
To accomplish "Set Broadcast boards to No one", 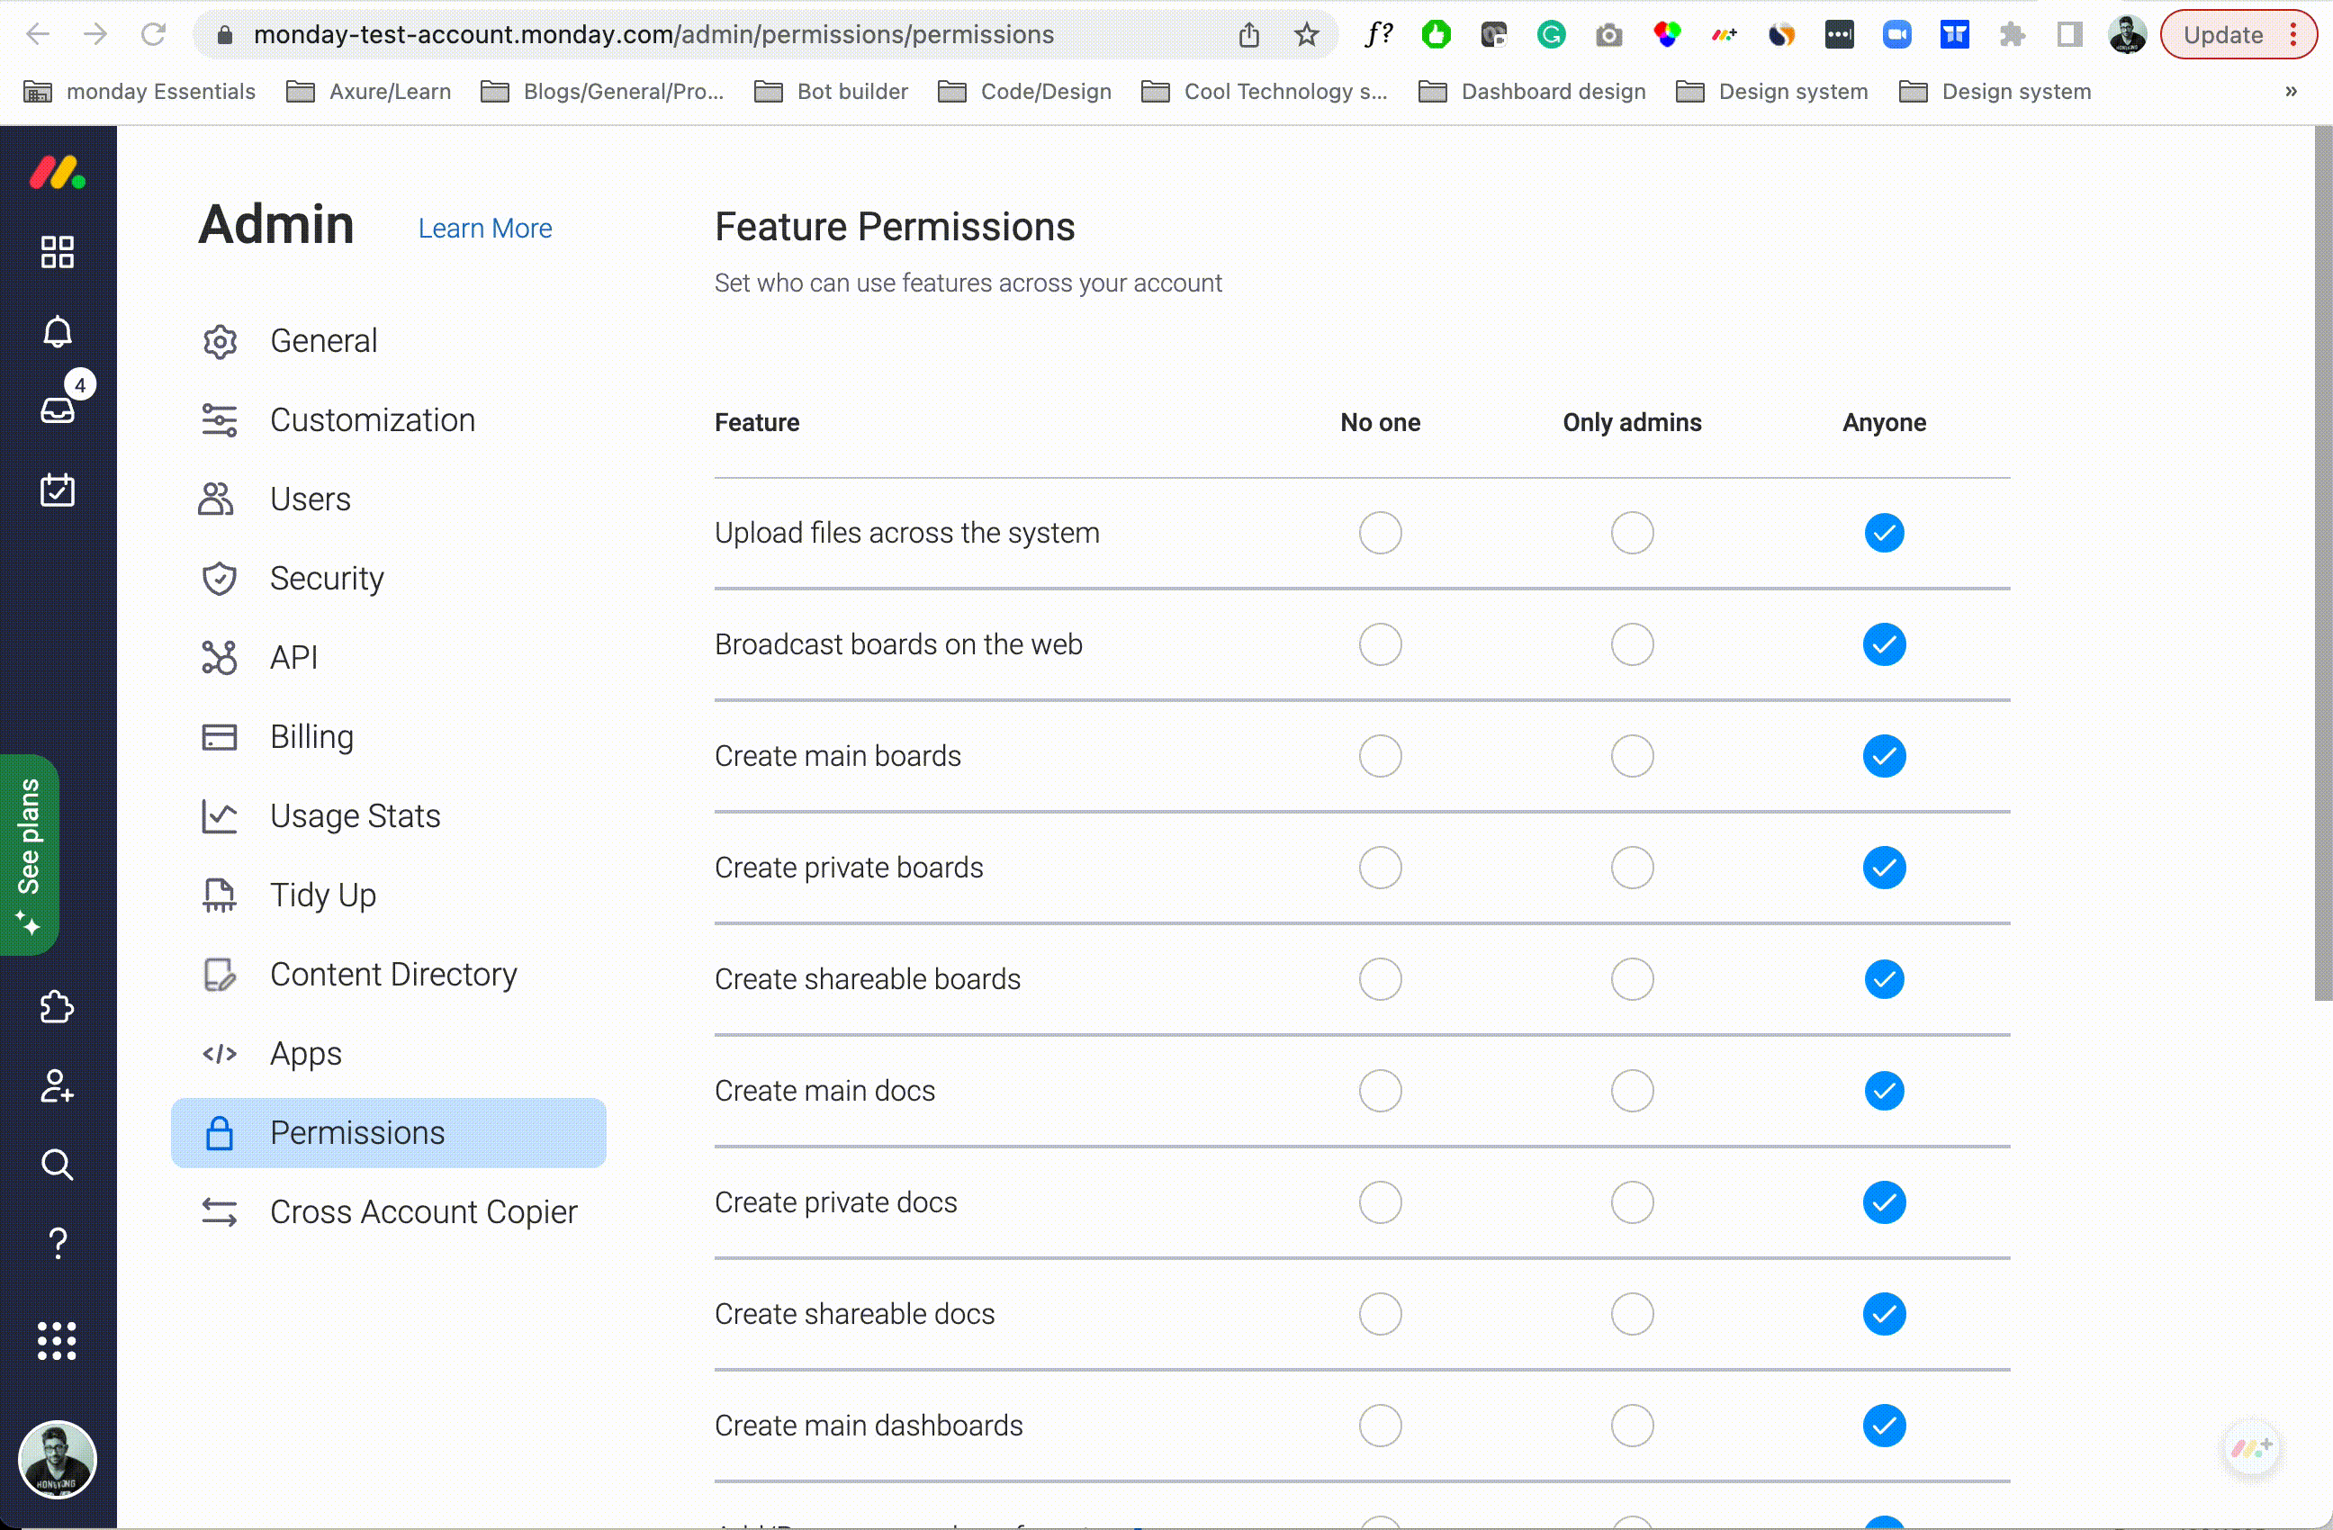I will [x=1380, y=644].
